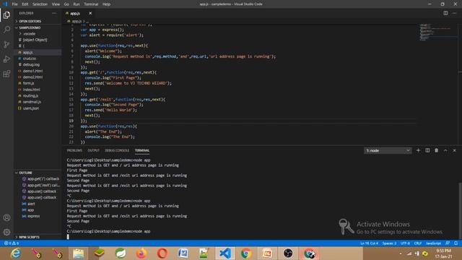Open PowerPoint from taskbar
Viewport: 462px width, 260px height.
pos(267,253)
